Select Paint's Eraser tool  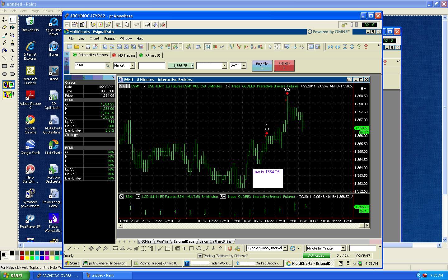point(5,27)
